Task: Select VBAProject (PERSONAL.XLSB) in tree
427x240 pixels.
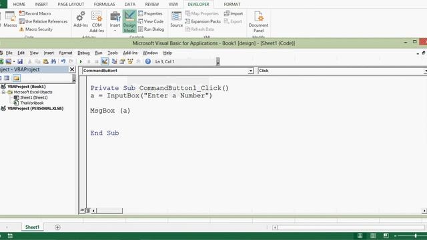Action: (35, 108)
